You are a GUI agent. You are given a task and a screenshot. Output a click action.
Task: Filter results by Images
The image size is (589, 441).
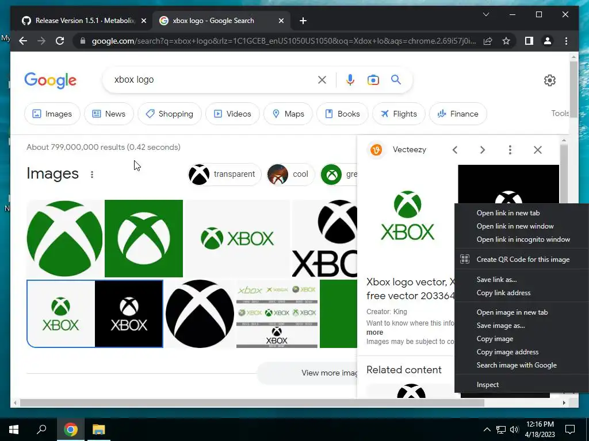pyautogui.click(x=52, y=114)
